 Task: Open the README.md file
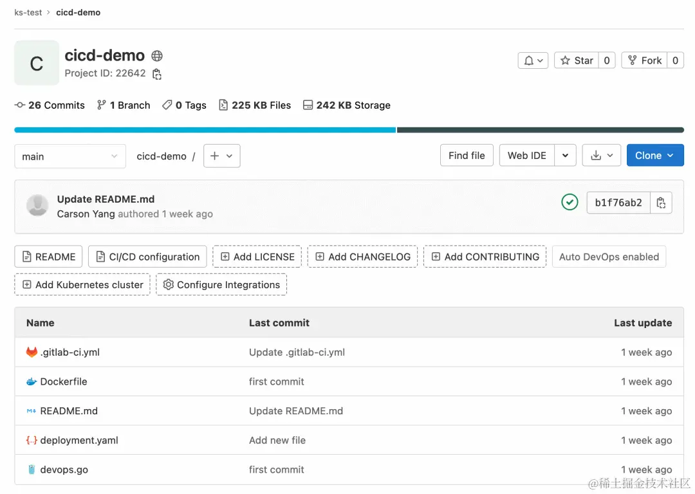[x=69, y=411]
